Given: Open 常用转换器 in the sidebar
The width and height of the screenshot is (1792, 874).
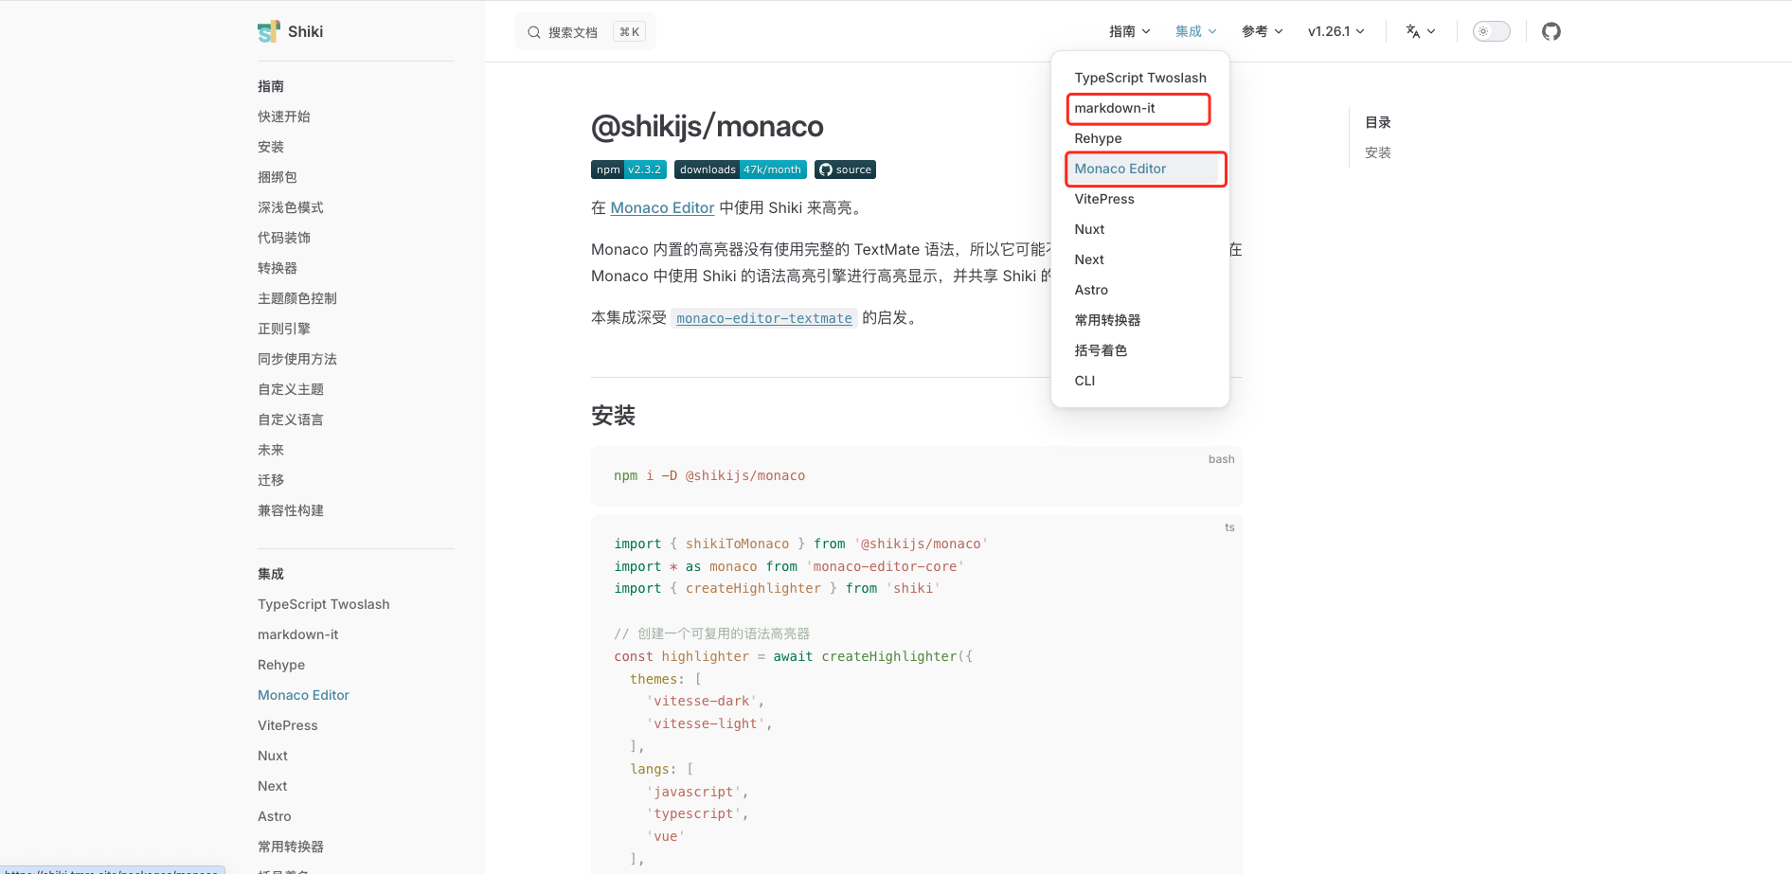Looking at the screenshot, I should tap(291, 847).
